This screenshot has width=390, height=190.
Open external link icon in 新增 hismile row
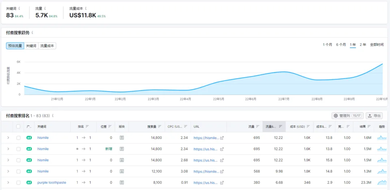point(222,149)
